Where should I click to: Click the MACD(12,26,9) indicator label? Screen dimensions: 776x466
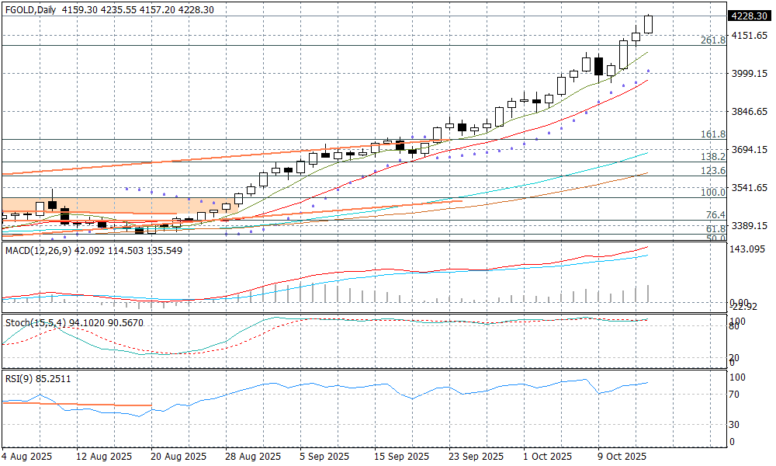pos(36,251)
